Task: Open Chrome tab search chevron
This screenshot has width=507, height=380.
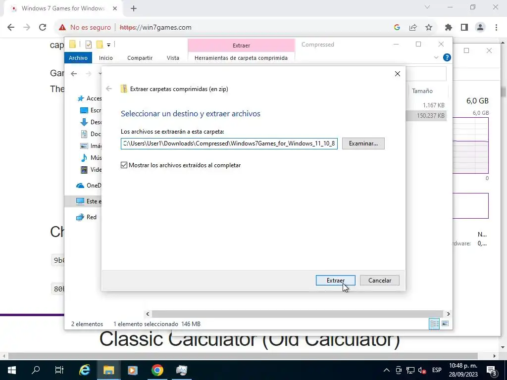Action: point(427,7)
